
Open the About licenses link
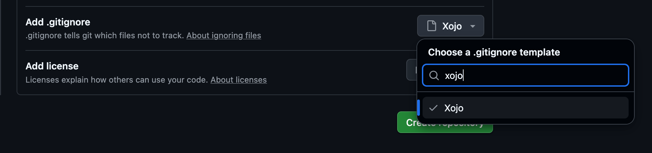click(x=239, y=80)
